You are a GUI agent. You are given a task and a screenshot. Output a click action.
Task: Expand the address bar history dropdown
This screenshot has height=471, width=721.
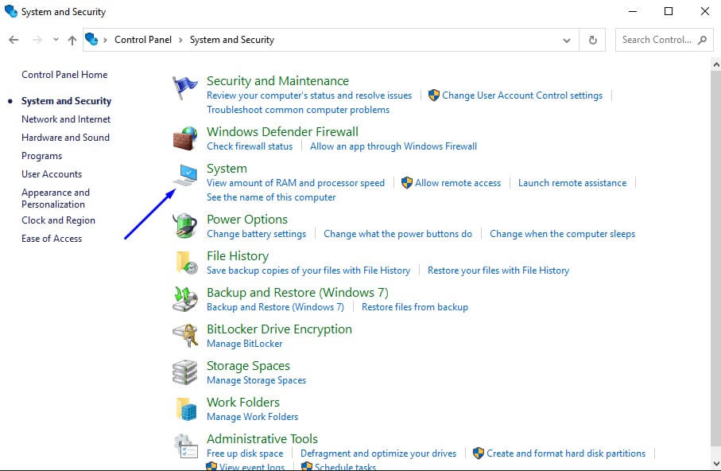[567, 40]
